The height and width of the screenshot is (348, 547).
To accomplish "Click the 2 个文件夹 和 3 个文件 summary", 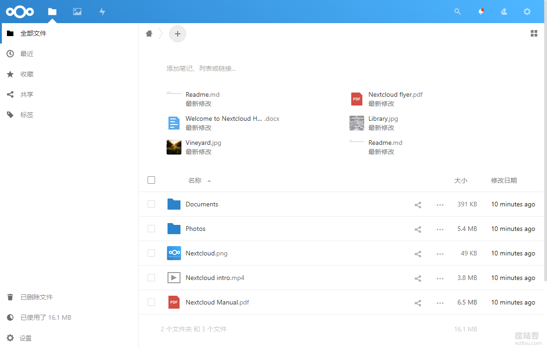I will [x=193, y=329].
